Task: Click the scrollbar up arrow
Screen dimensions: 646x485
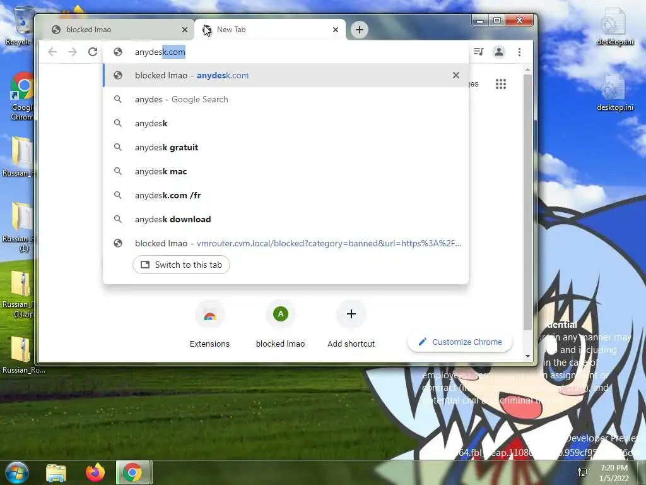Action: click(x=528, y=69)
